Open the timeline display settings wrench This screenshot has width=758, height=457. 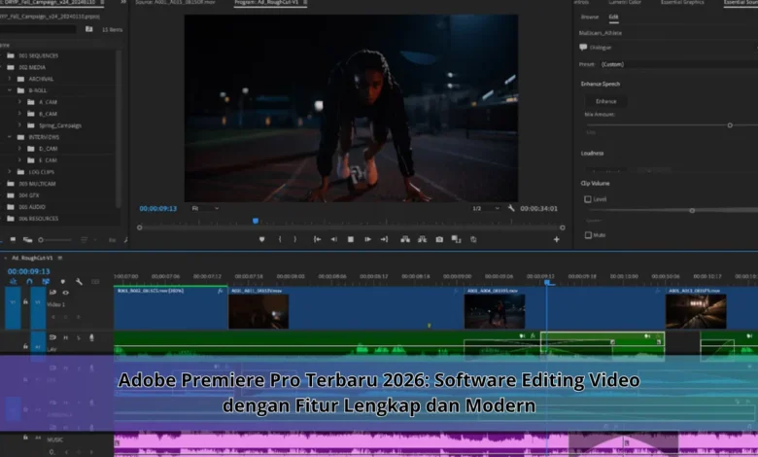click(79, 281)
